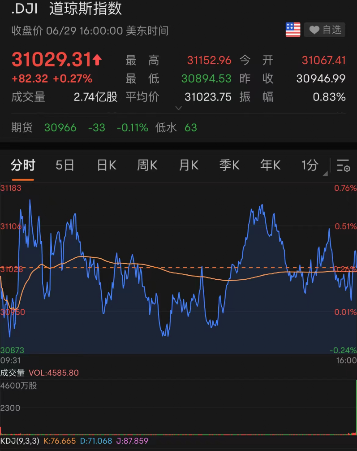The image size is (357, 451).
Task: Tap the 0.76% top percent axis label
Action: point(345,188)
